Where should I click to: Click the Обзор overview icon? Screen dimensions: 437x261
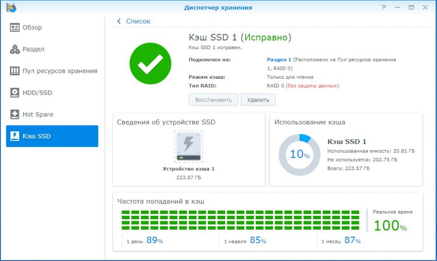[x=15, y=27]
